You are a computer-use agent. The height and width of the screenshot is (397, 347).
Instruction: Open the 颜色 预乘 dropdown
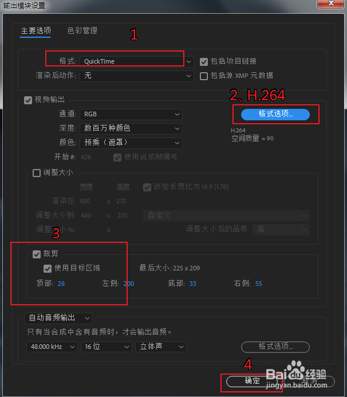[131, 143]
